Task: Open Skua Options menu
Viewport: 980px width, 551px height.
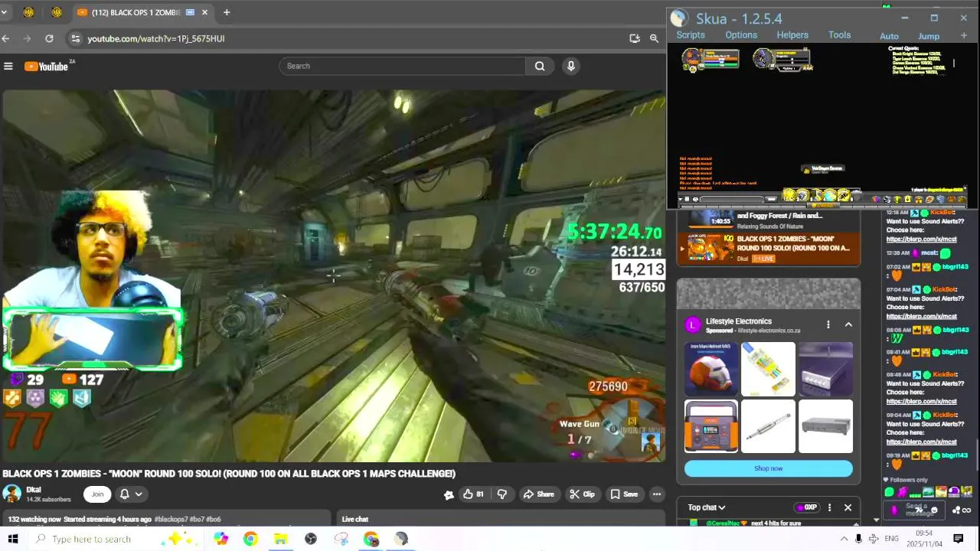Action: [x=741, y=35]
